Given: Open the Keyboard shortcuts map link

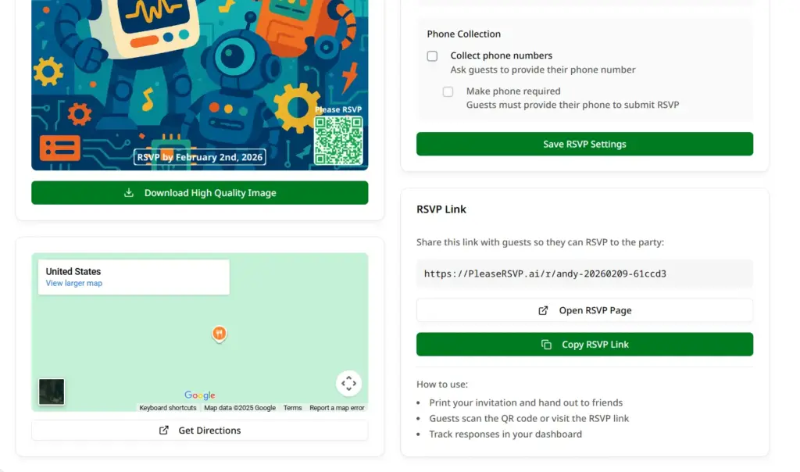Looking at the screenshot, I should tap(167, 407).
